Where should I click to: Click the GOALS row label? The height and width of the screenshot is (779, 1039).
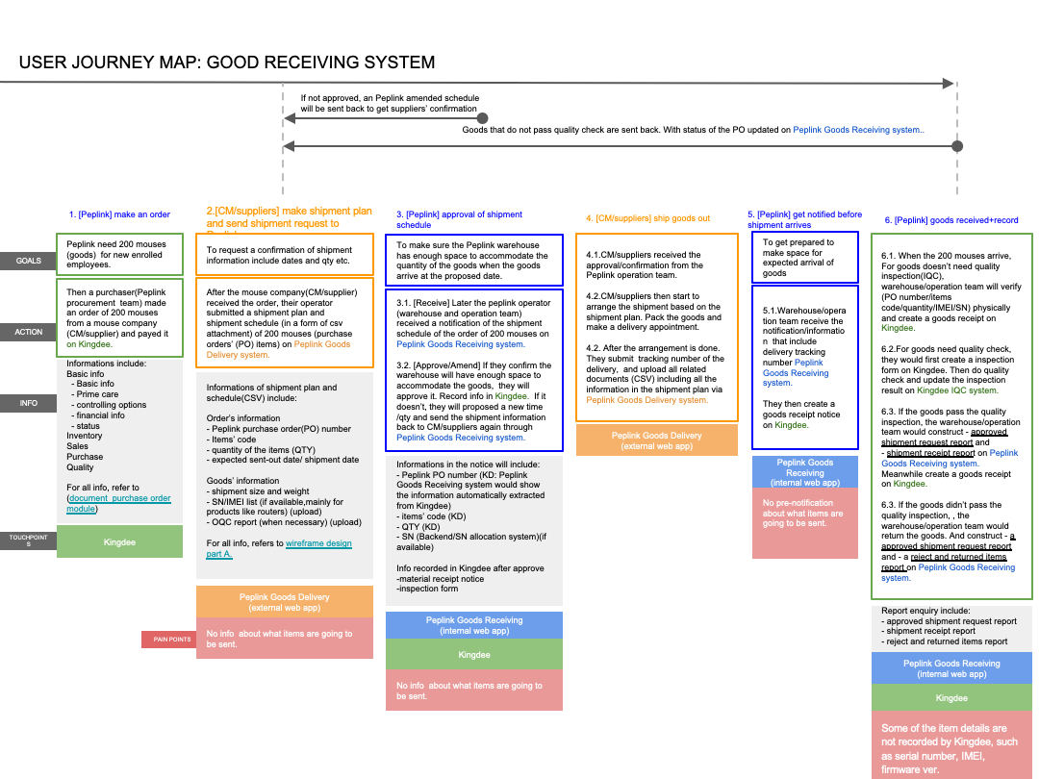(28, 261)
